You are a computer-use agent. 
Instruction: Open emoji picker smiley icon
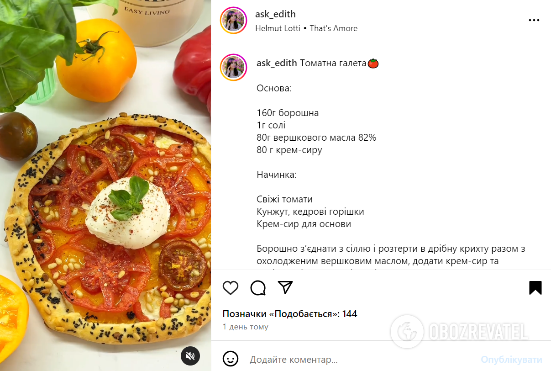[x=231, y=359]
